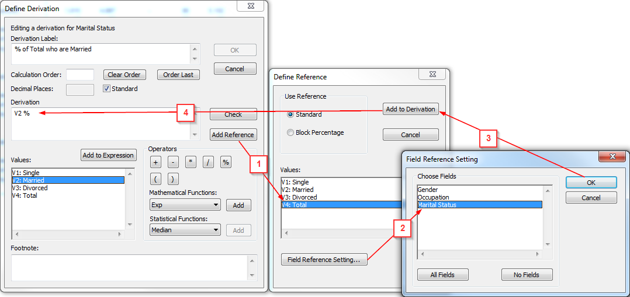Image resolution: width=630 pixels, height=297 pixels.
Task: Click the divide operator button
Action: tap(208, 163)
